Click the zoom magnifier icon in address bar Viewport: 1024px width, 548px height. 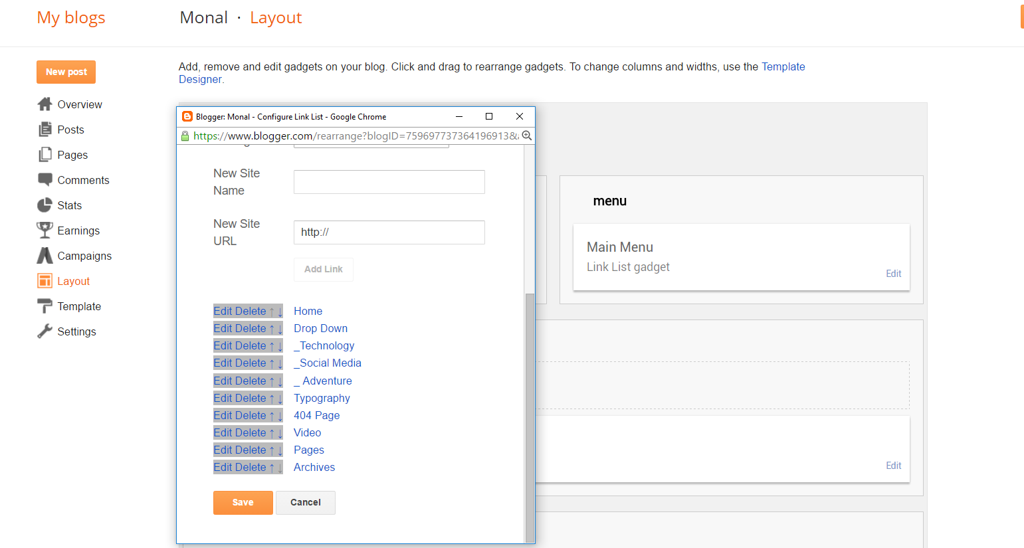pos(526,136)
